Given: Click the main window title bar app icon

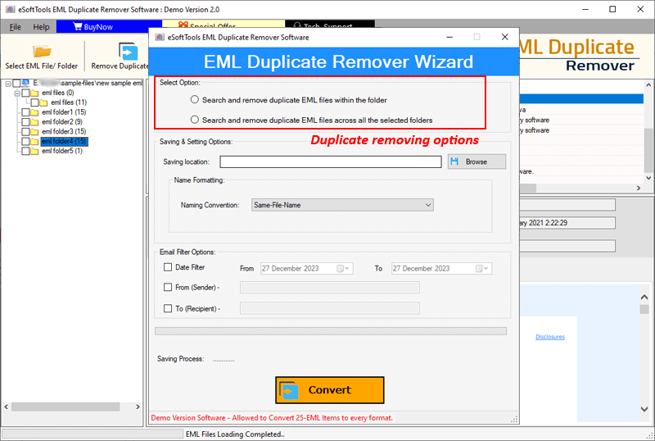Looking at the screenshot, I should (x=11, y=9).
